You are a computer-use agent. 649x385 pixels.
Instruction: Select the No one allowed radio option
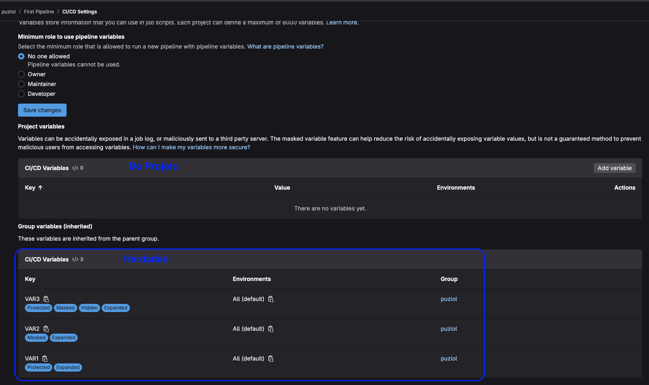(x=21, y=56)
